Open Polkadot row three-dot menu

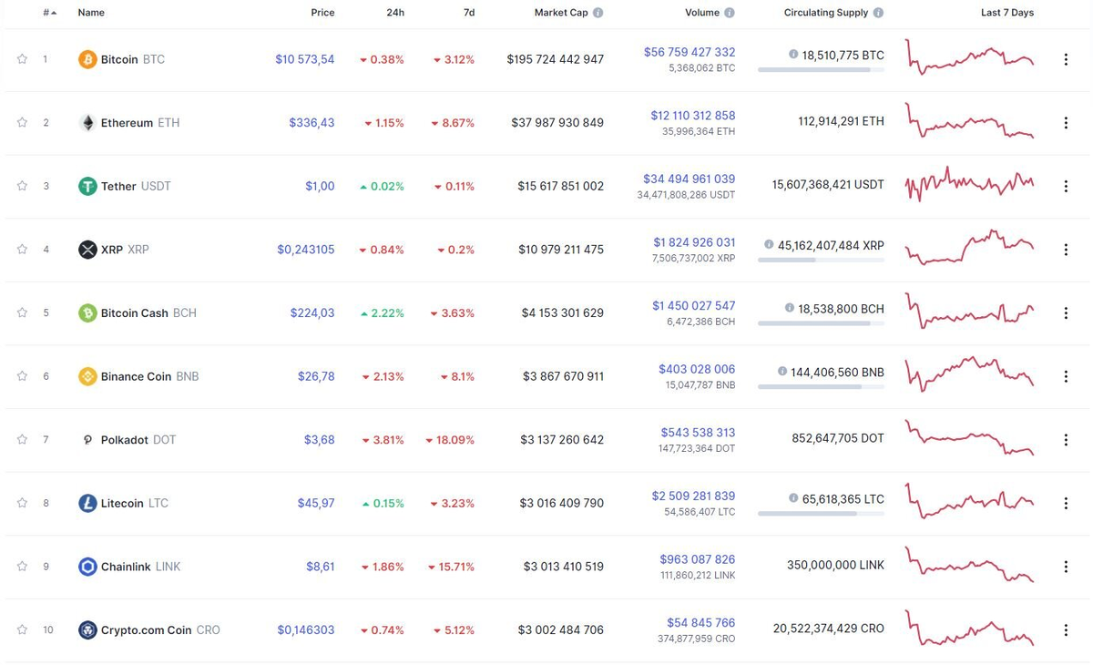1066,440
